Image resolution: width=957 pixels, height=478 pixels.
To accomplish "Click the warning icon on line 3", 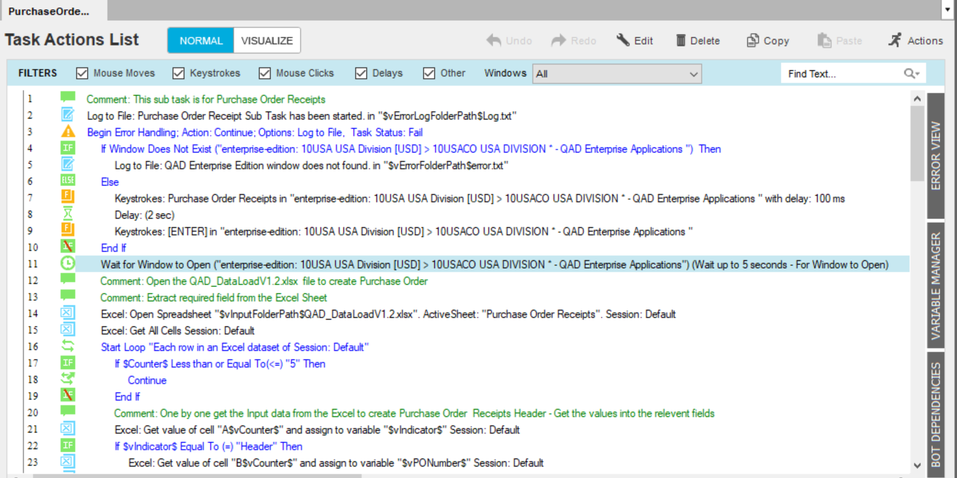I will (x=69, y=132).
